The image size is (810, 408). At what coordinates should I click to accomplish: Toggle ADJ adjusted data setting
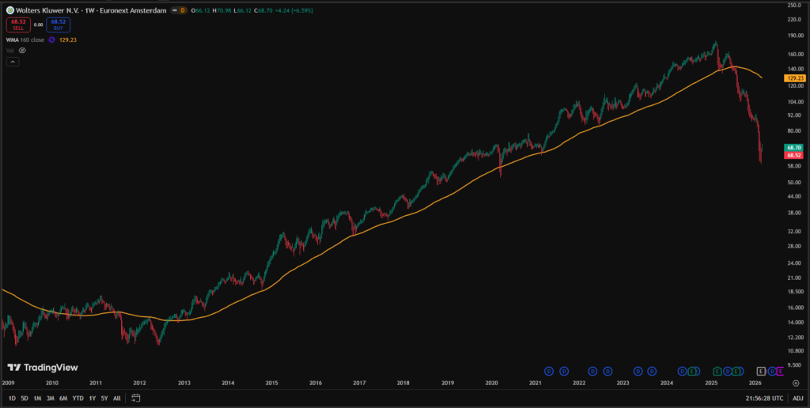[797, 398]
